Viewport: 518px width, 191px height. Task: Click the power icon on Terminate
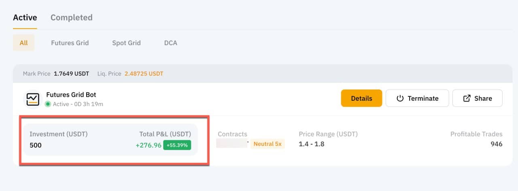pyautogui.click(x=400, y=98)
